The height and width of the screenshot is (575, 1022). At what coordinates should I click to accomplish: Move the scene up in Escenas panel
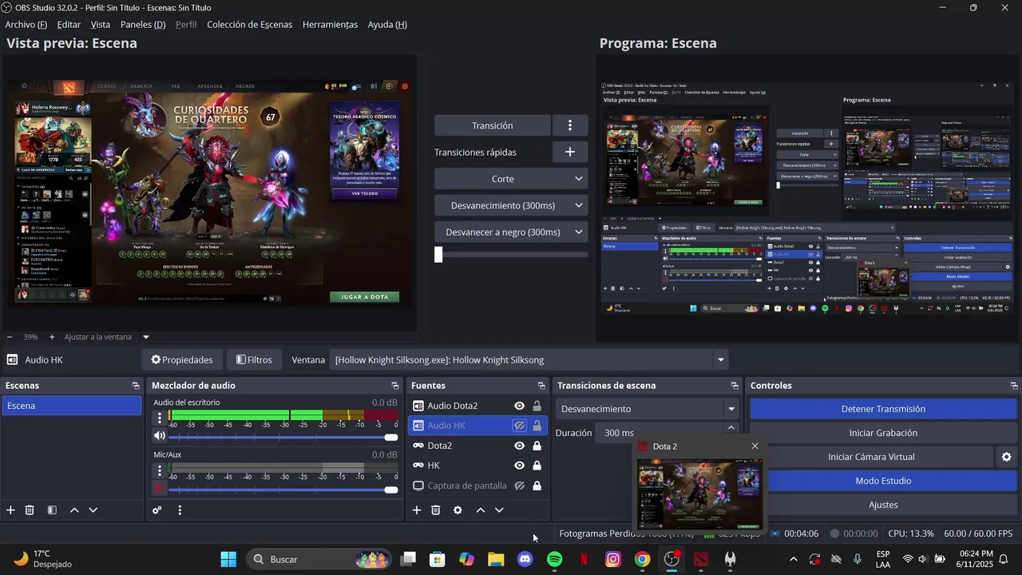pyautogui.click(x=74, y=510)
